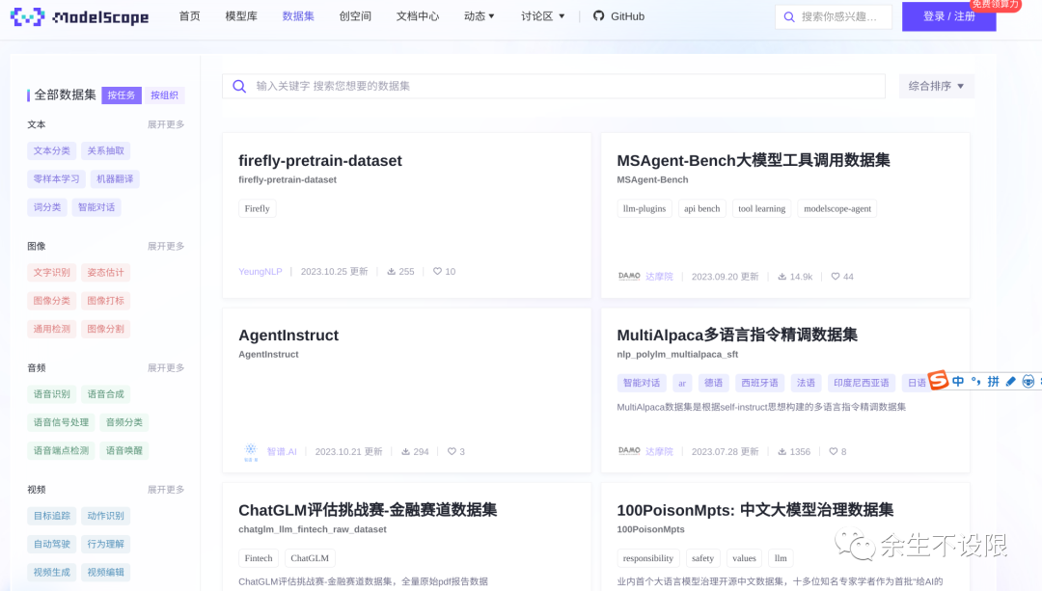Like the firefly-pretrain-dataset card heart icon
The width and height of the screenshot is (1042, 591).
point(437,271)
